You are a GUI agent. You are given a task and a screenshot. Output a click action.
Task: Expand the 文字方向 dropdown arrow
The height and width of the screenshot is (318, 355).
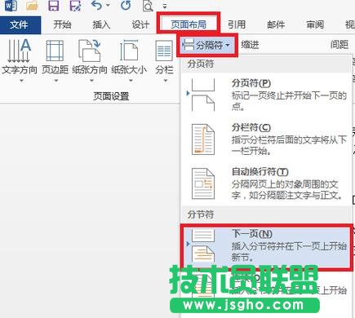(x=21, y=81)
